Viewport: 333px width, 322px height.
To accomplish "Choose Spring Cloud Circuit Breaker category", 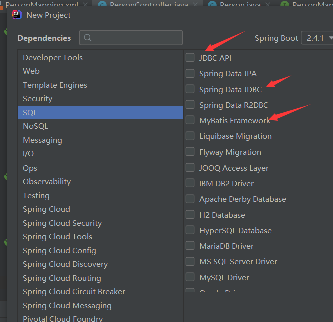I will click(x=100, y=292).
